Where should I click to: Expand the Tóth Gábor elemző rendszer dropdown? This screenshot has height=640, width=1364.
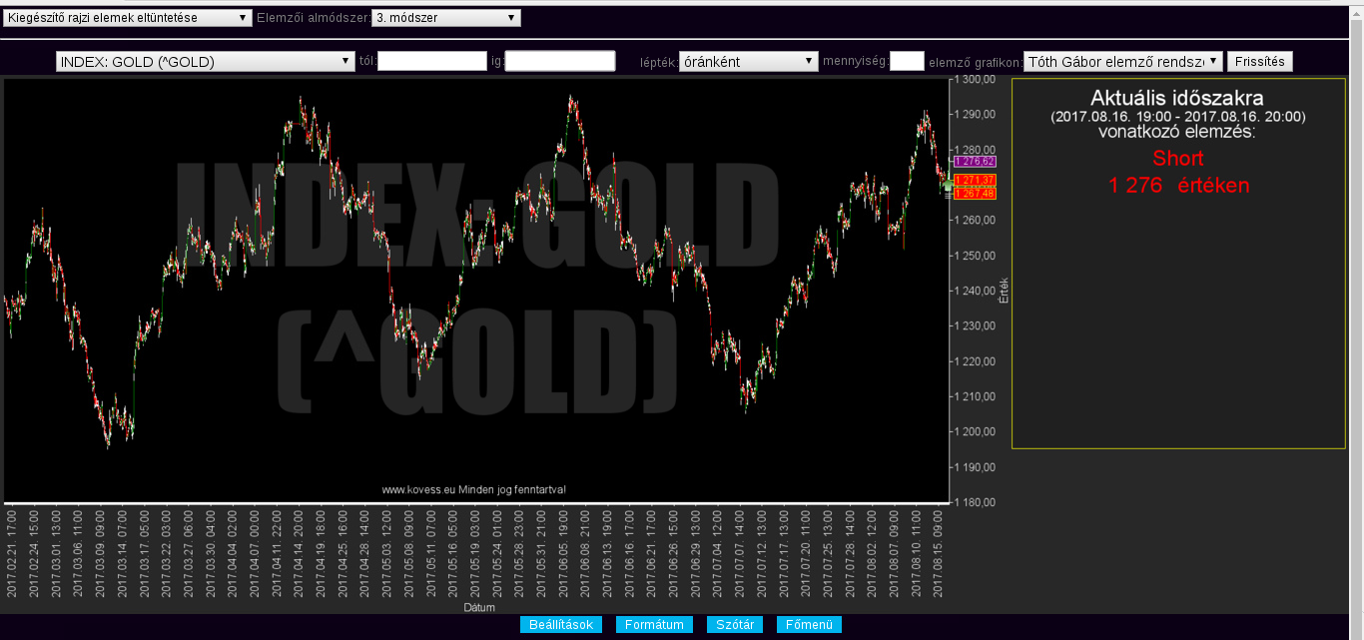(x=1123, y=62)
